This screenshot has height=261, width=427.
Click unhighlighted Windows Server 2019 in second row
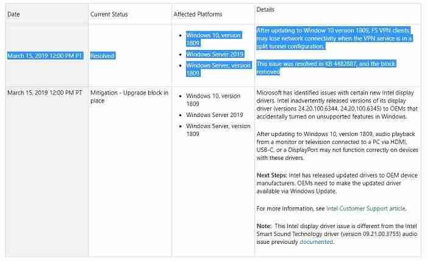215,115
